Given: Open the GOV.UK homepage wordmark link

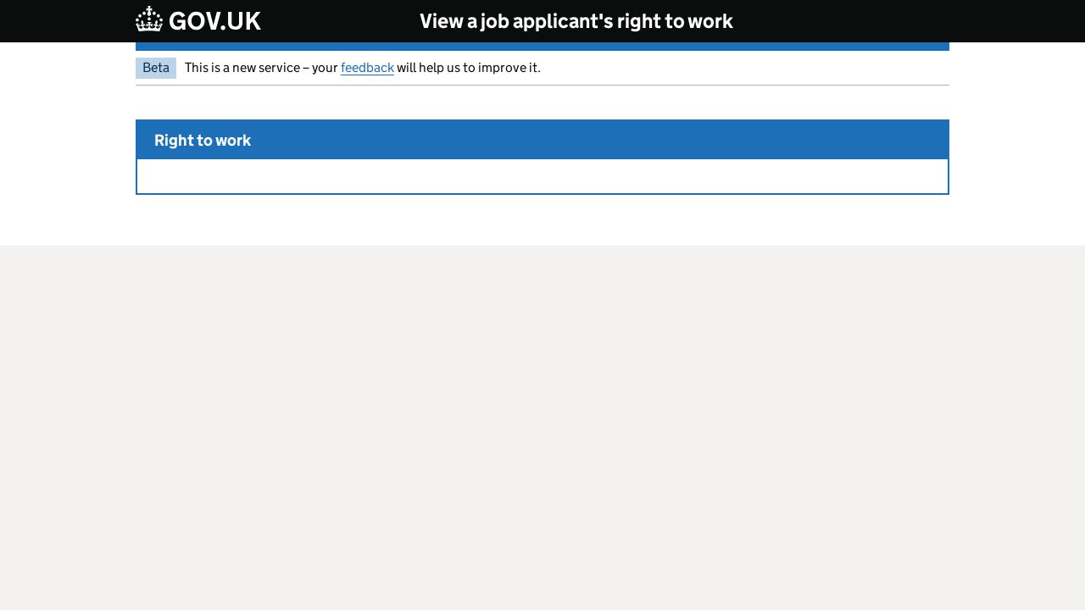Looking at the screenshot, I should point(198,20).
